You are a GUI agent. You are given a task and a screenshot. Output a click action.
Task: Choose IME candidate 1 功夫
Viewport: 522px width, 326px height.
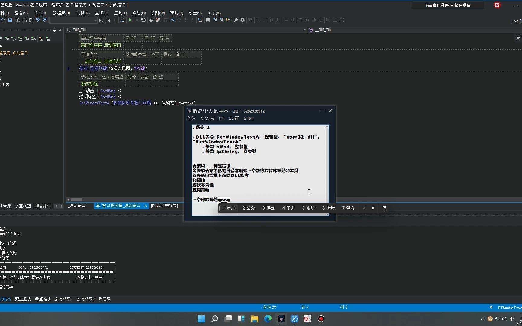coord(229,208)
